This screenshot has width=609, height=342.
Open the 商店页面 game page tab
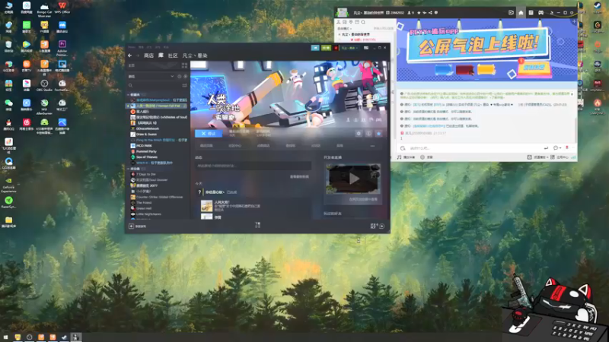pyautogui.click(x=206, y=146)
